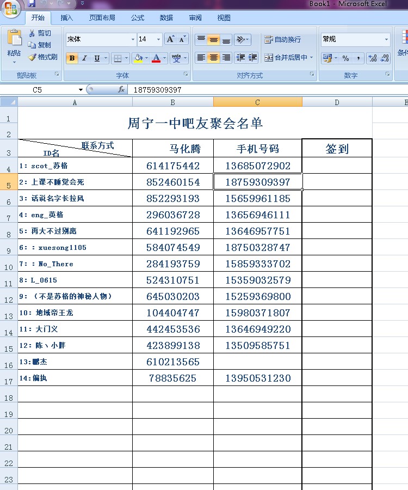The image size is (408, 490).
Task: Click the Copy icon
Action: 32,45
